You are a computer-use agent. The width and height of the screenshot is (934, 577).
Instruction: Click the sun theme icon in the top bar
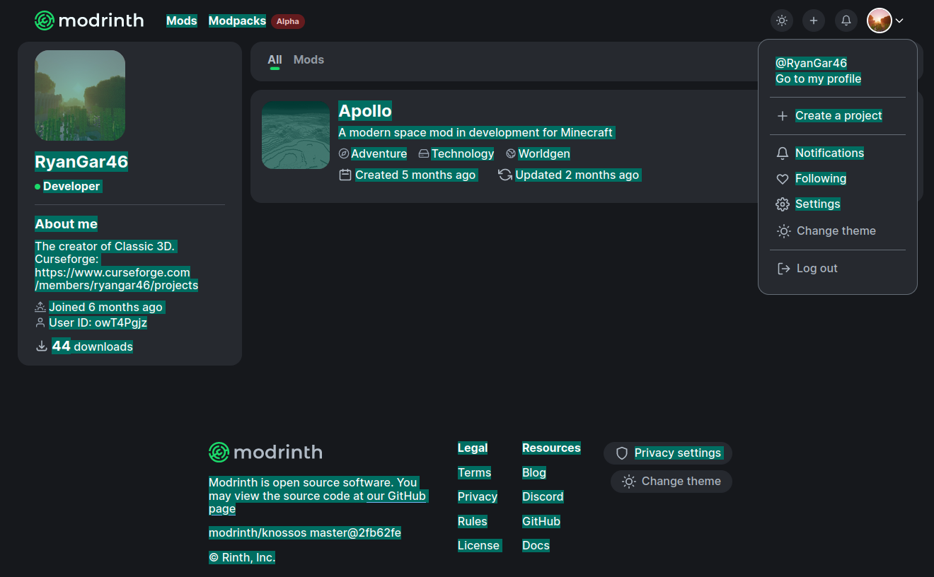pos(782,20)
